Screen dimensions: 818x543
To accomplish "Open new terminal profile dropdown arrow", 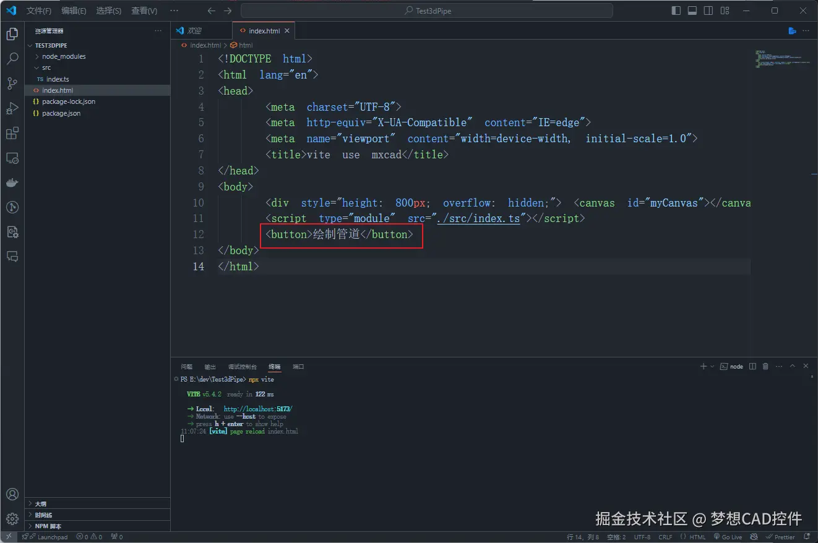I will (x=712, y=366).
